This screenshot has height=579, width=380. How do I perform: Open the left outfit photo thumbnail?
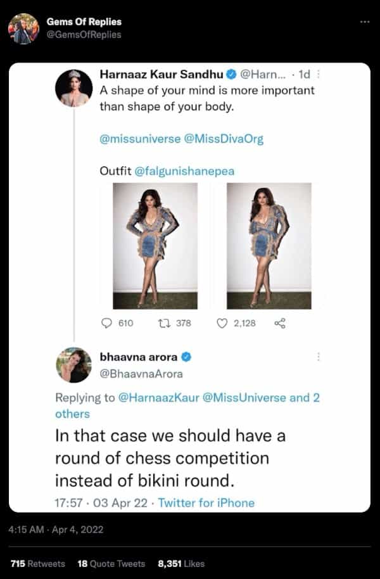click(x=155, y=246)
